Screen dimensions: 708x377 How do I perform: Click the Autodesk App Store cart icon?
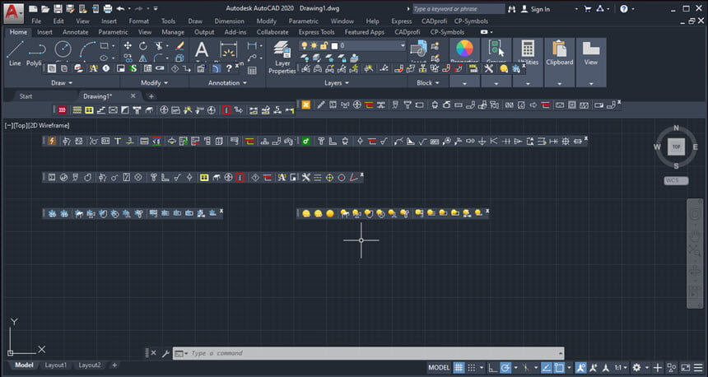coord(588,8)
